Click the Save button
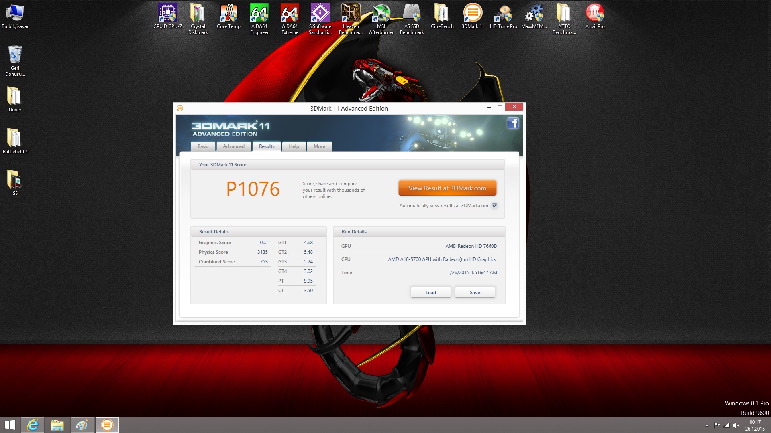The width and height of the screenshot is (771, 433). [475, 292]
